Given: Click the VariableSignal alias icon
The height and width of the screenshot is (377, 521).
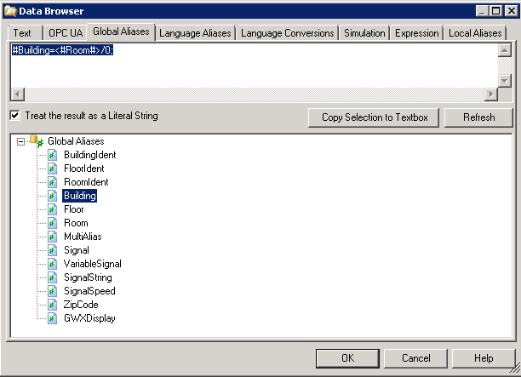Looking at the screenshot, I should click(x=53, y=264).
